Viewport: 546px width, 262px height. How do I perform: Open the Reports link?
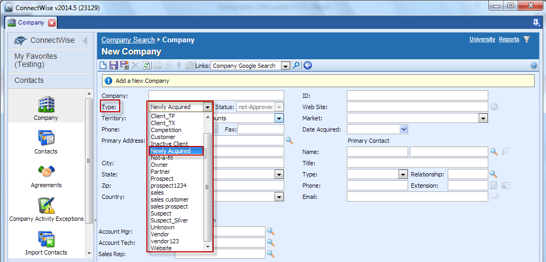pos(509,40)
